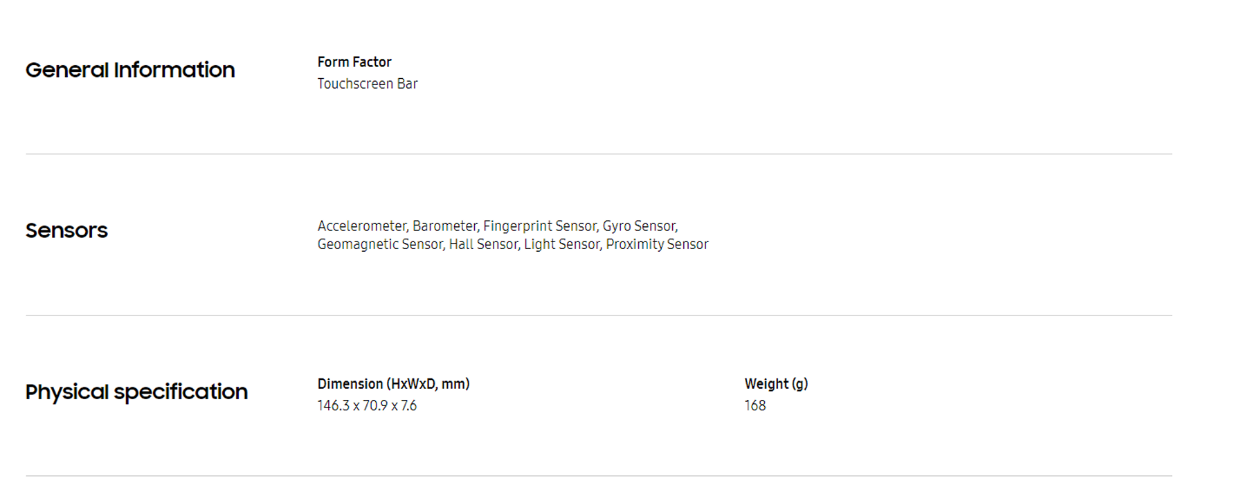
Task: Select the Dimension (HxWxD, mm) label
Action: [x=393, y=384]
